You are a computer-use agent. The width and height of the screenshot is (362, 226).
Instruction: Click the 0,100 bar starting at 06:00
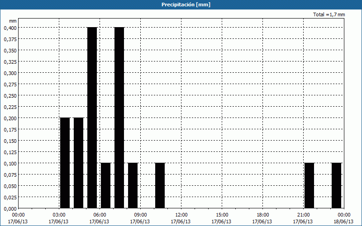pos(105,186)
